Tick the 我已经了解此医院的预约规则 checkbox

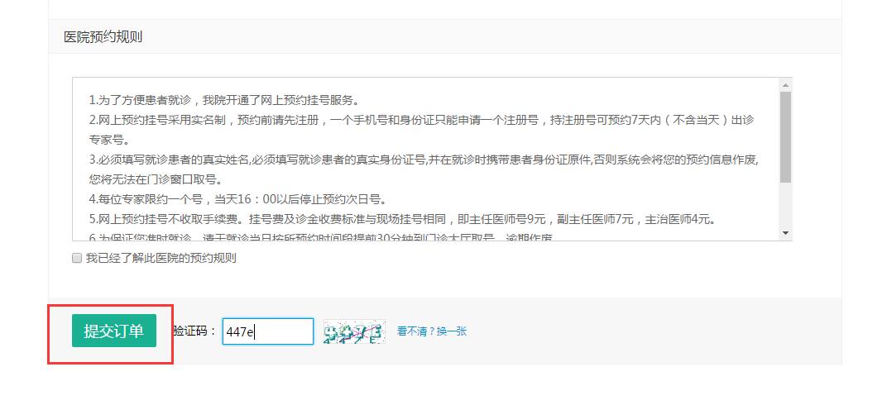point(77,258)
